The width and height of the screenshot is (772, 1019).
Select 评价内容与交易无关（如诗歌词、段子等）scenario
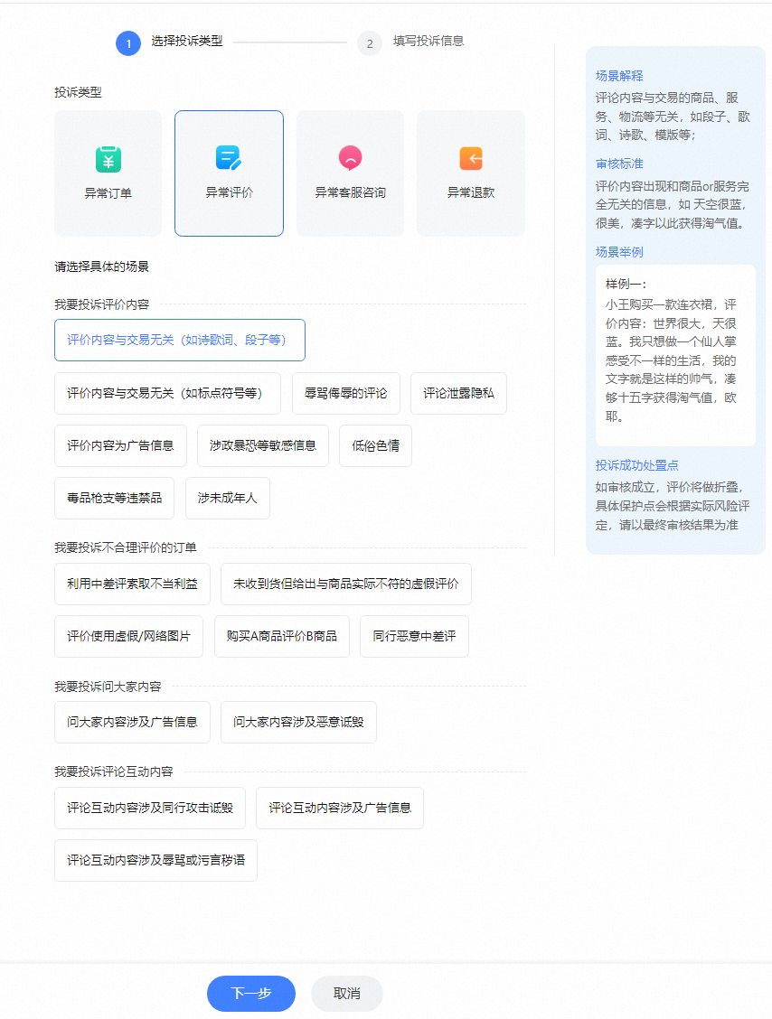coord(180,340)
